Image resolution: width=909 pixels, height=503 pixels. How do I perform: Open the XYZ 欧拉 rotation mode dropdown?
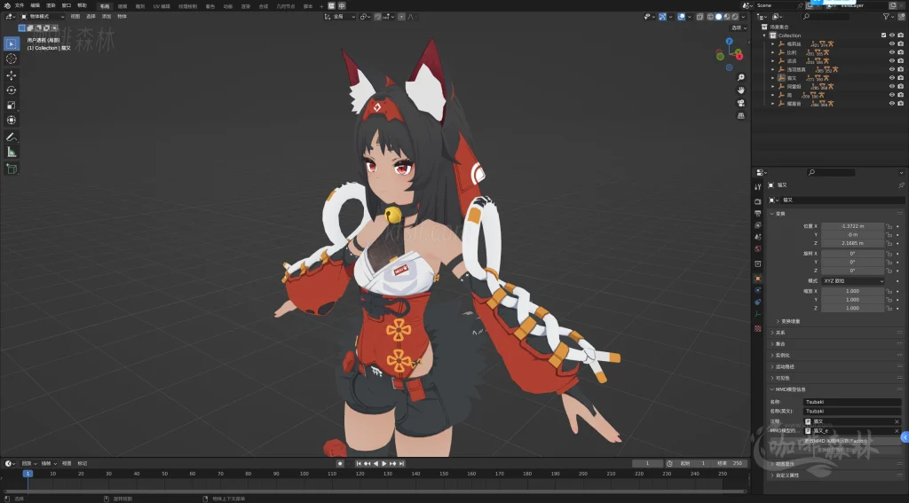click(852, 281)
